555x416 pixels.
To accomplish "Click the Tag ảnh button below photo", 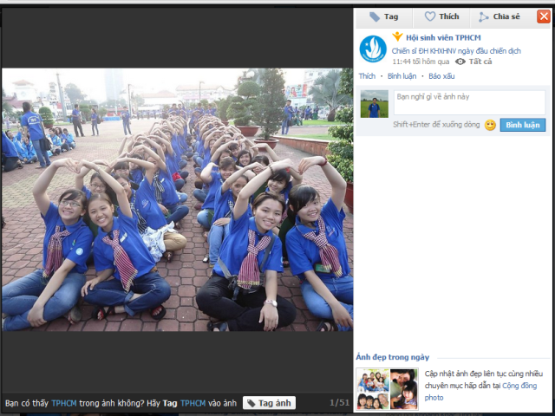I will [x=269, y=403].
